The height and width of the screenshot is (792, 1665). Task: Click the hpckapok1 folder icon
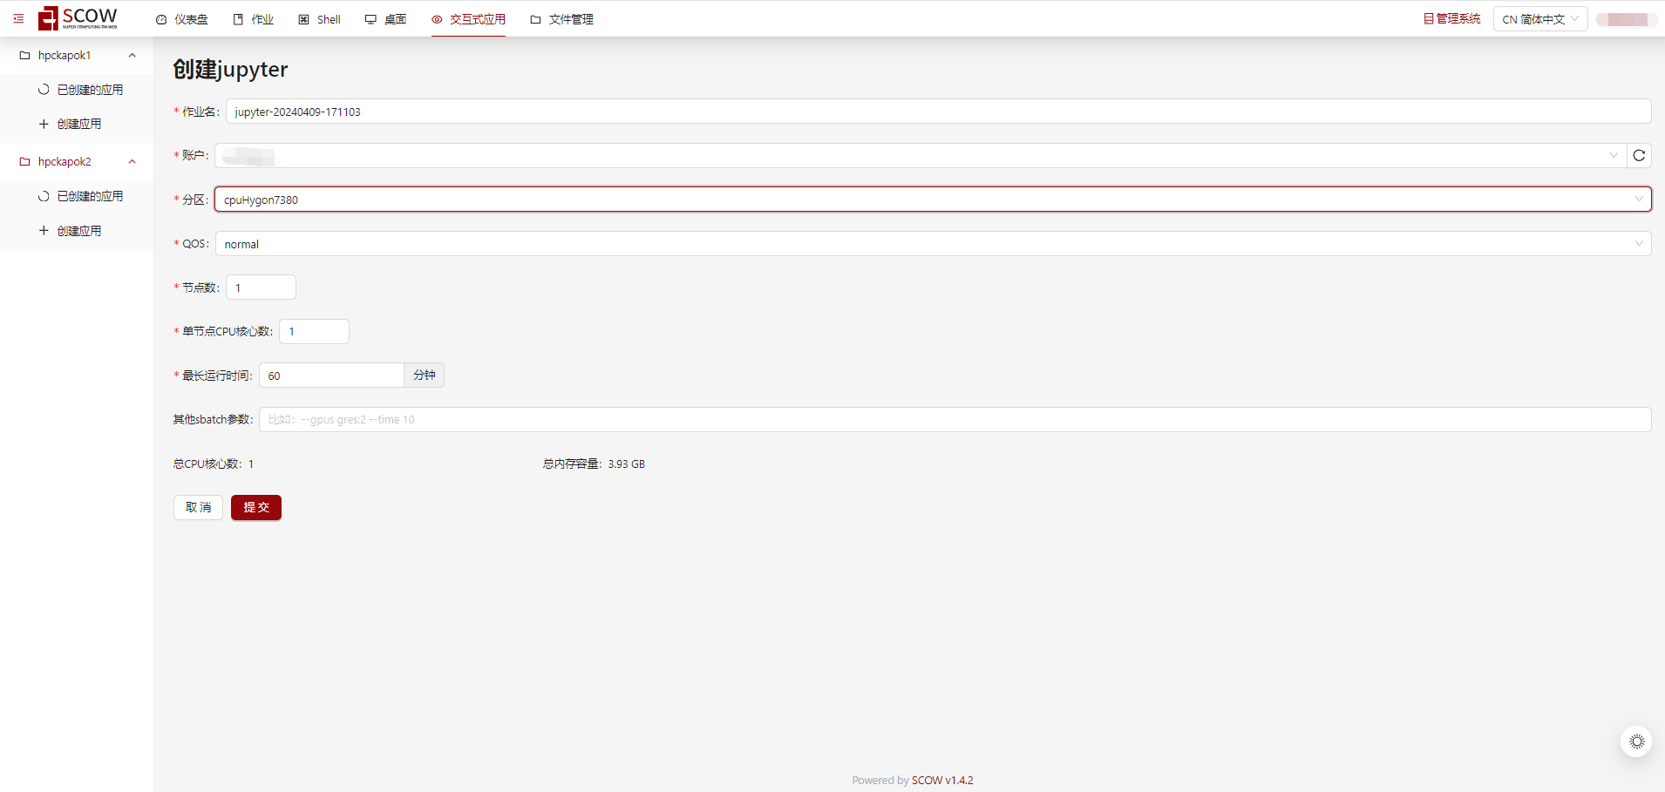click(x=25, y=55)
